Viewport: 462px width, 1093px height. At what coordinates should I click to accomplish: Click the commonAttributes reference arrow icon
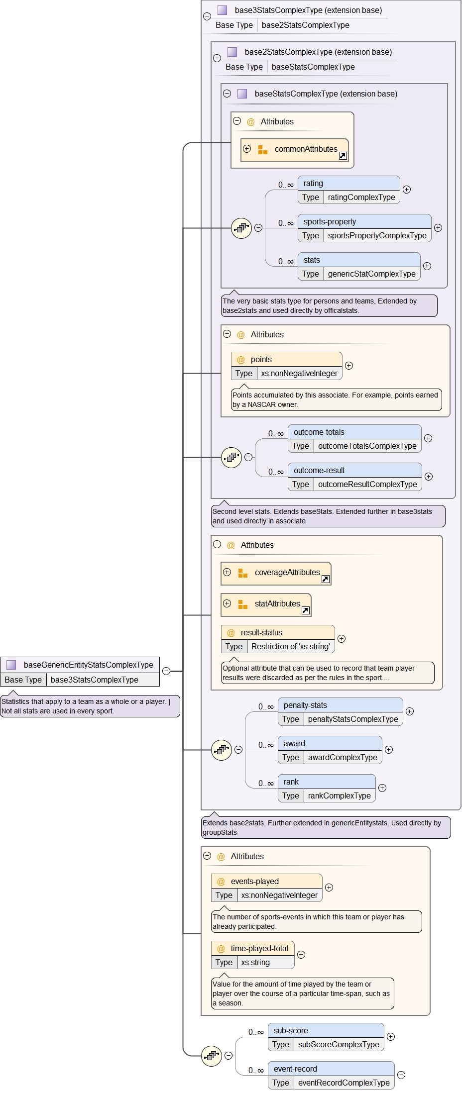343,156
